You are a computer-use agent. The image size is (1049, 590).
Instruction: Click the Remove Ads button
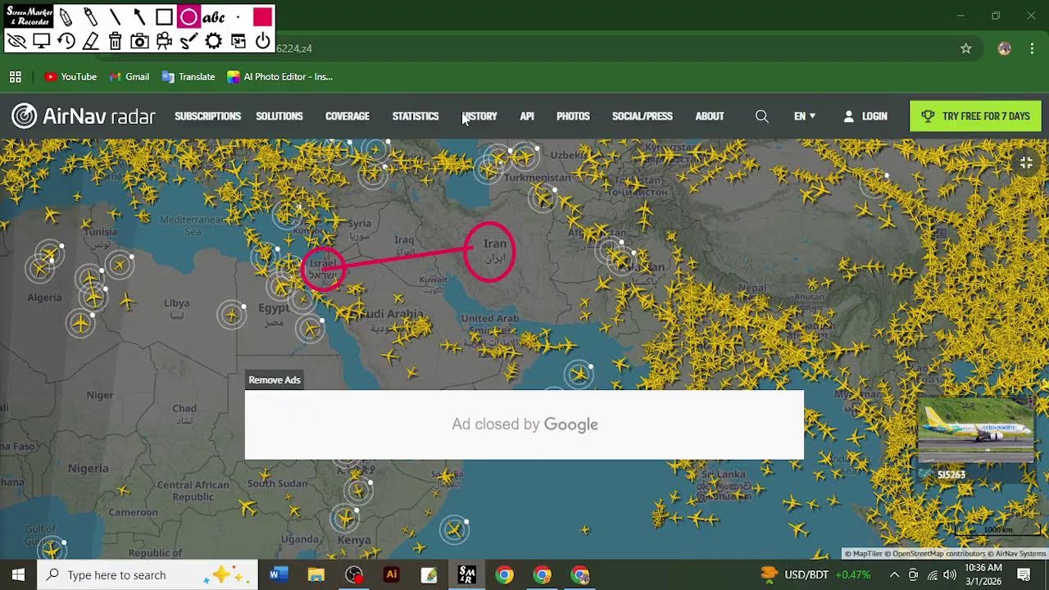(275, 380)
